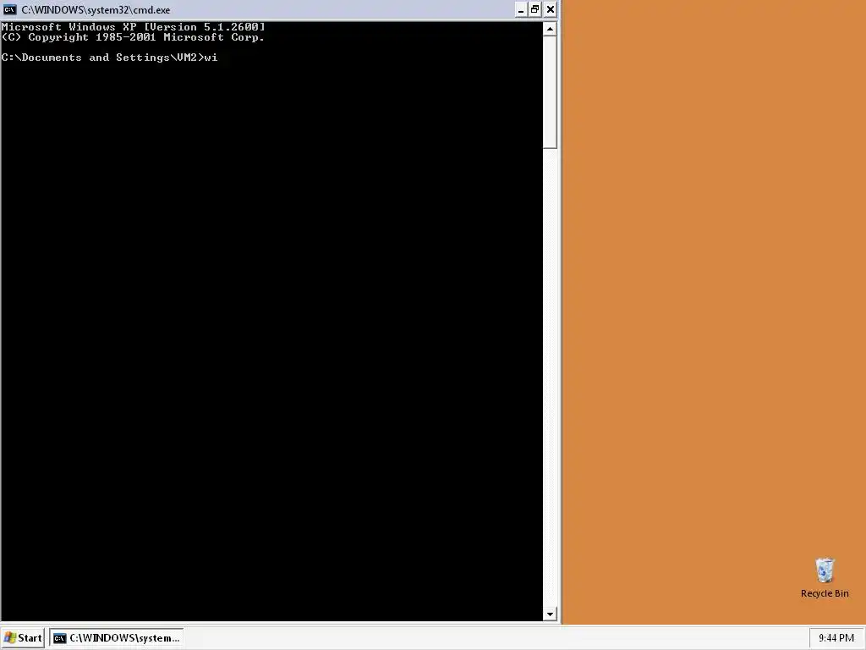This screenshot has height=650, width=866.
Task: Select the cmd.exe taskbar button
Action: [x=117, y=638]
